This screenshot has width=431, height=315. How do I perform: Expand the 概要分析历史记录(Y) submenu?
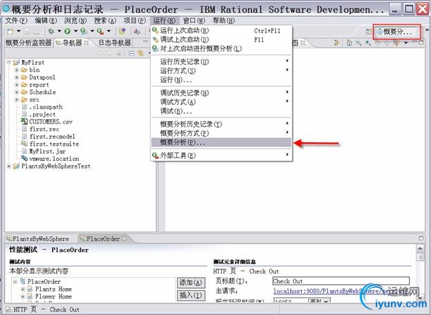(x=221, y=124)
